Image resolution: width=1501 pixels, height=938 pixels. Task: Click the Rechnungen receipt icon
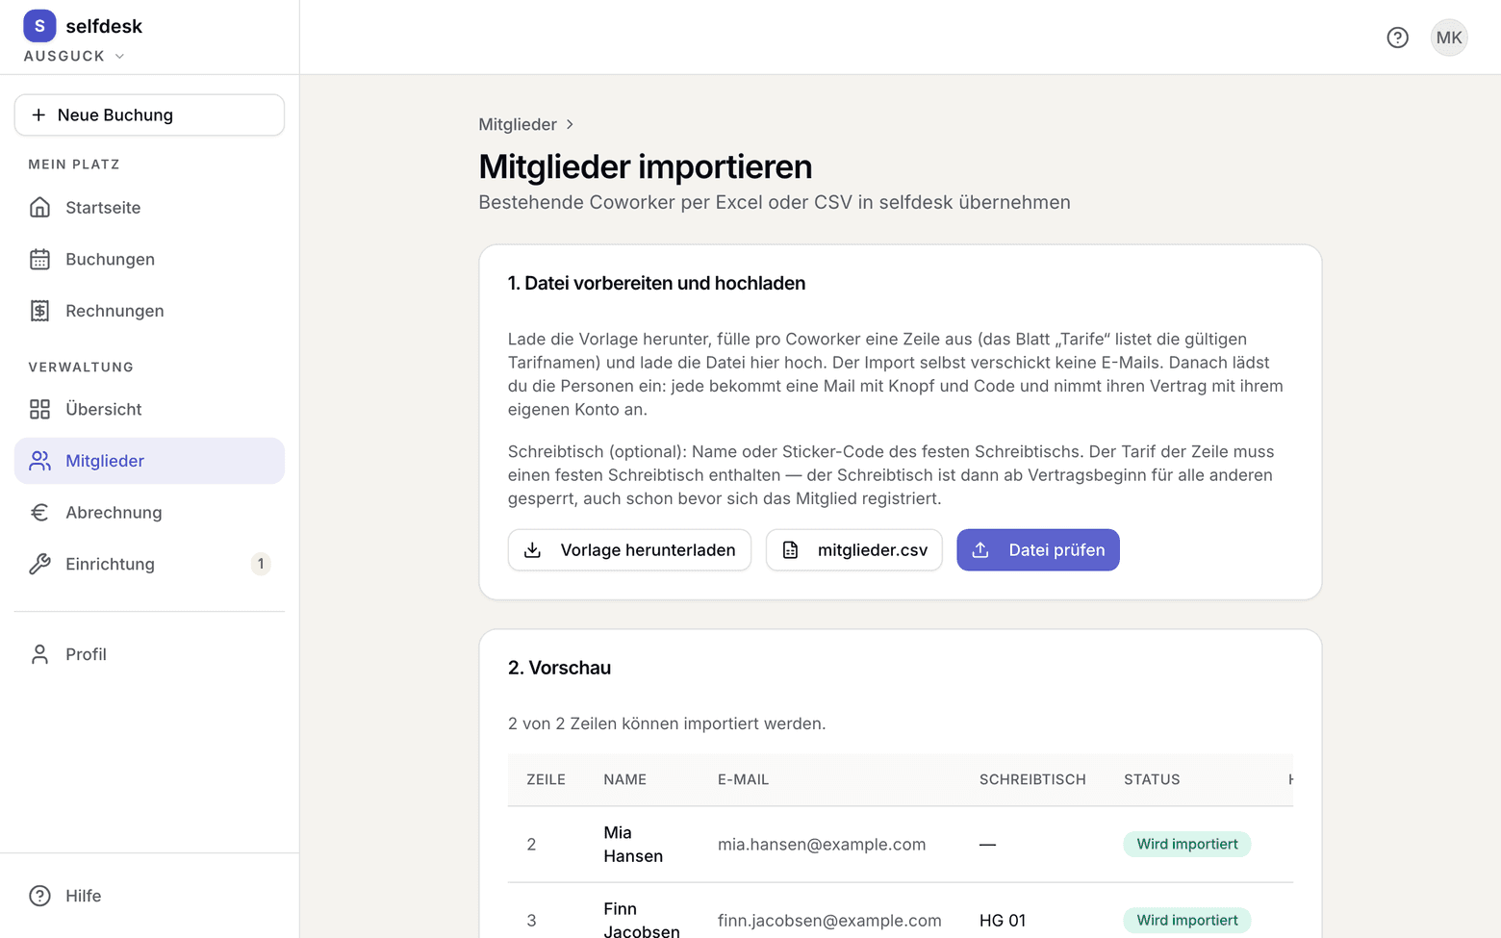(x=39, y=311)
